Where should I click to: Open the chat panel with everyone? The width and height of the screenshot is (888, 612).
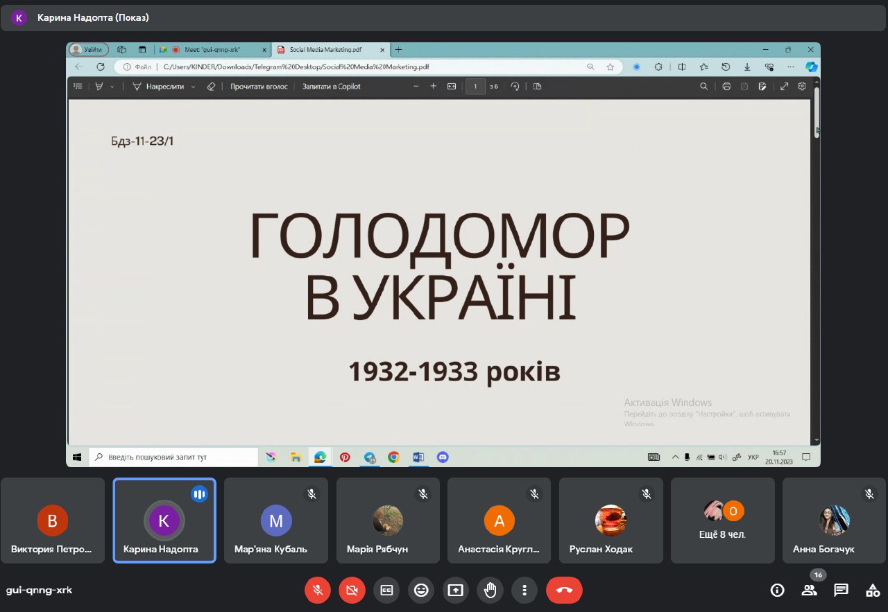click(841, 590)
